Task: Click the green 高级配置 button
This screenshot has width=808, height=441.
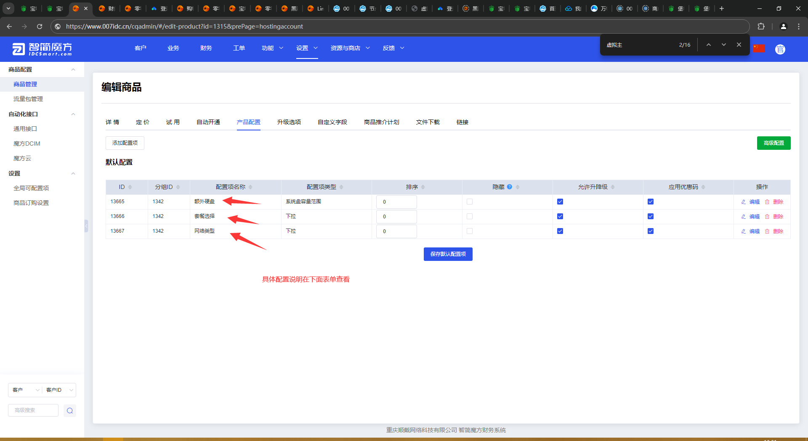Action: [x=773, y=143]
